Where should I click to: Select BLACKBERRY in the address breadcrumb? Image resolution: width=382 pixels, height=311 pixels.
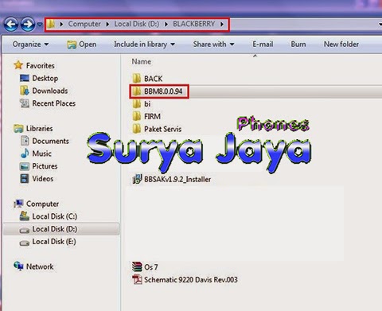point(194,24)
